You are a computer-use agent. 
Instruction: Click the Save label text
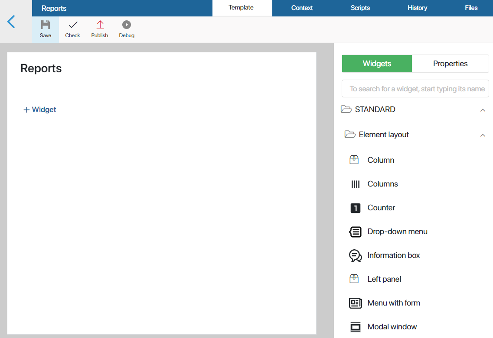(46, 35)
